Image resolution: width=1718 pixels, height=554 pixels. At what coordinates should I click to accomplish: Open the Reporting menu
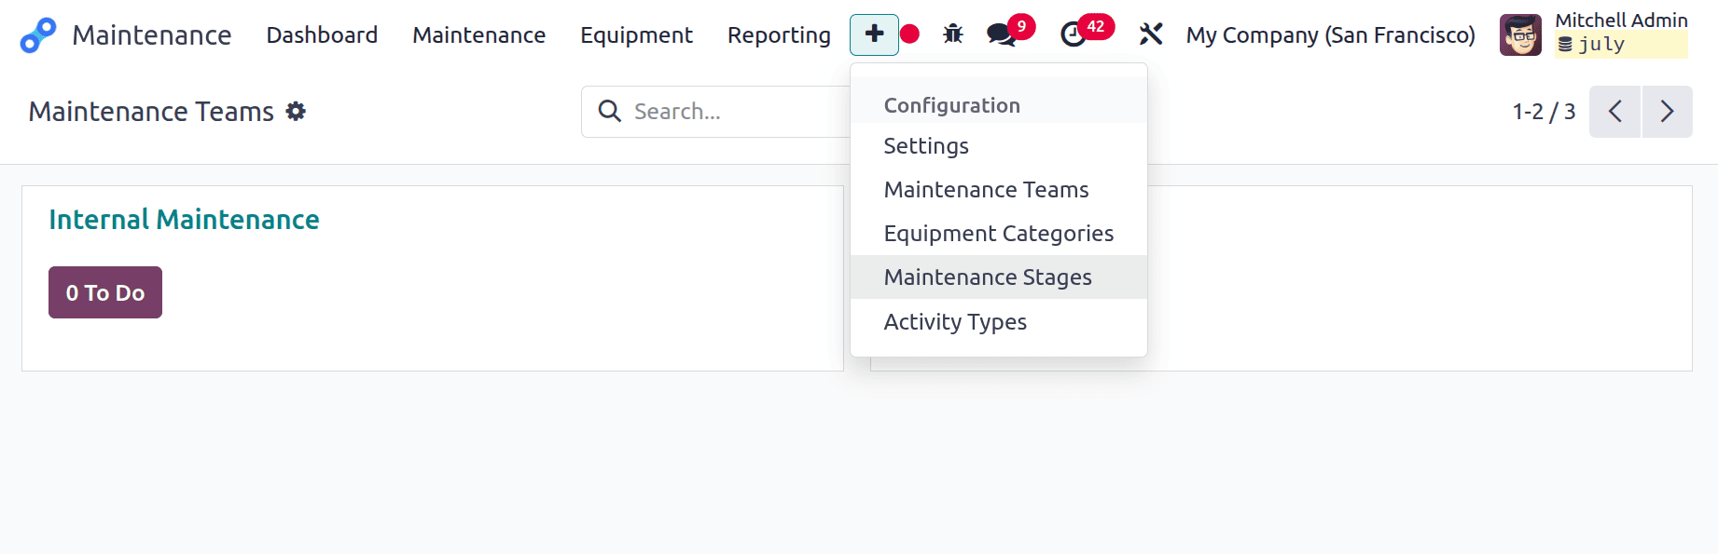[779, 35]
